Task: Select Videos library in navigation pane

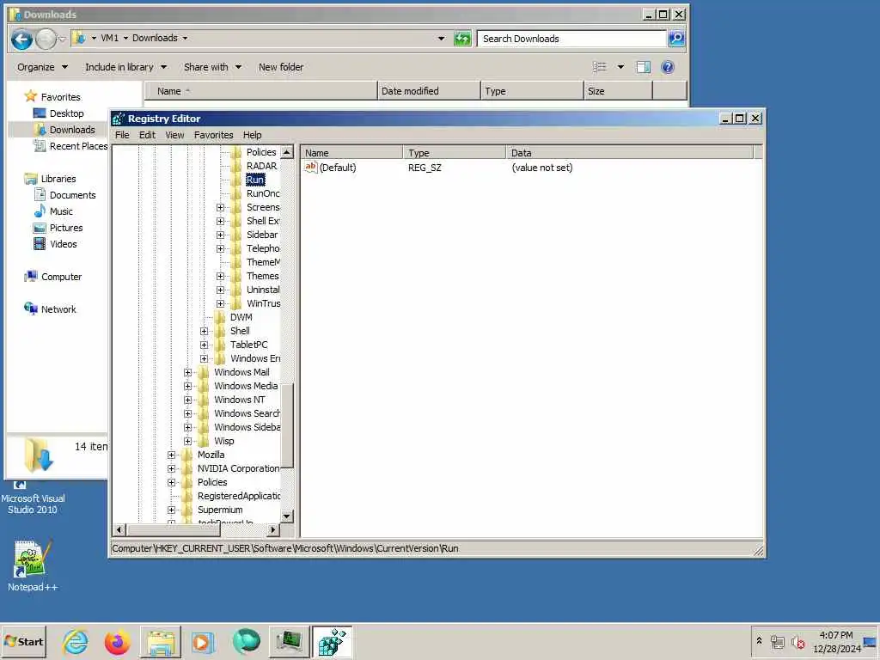Action: click(x=63, y=244)
